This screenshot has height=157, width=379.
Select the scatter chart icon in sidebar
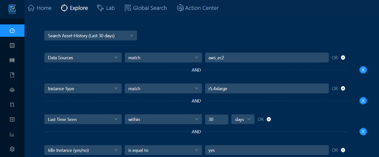point(12,134)
